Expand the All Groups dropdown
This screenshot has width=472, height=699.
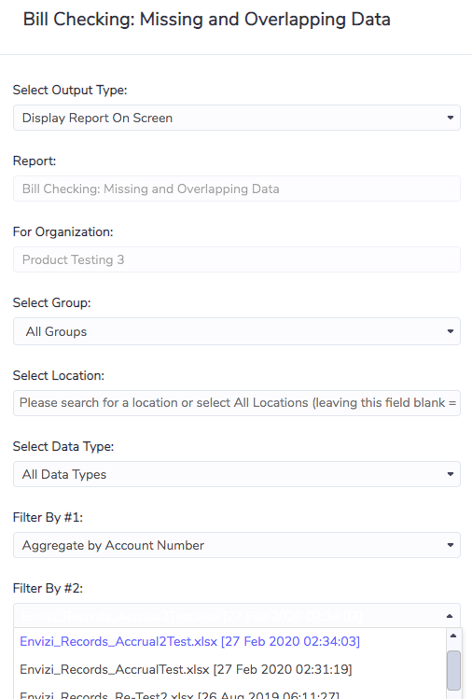coord(237,331)
